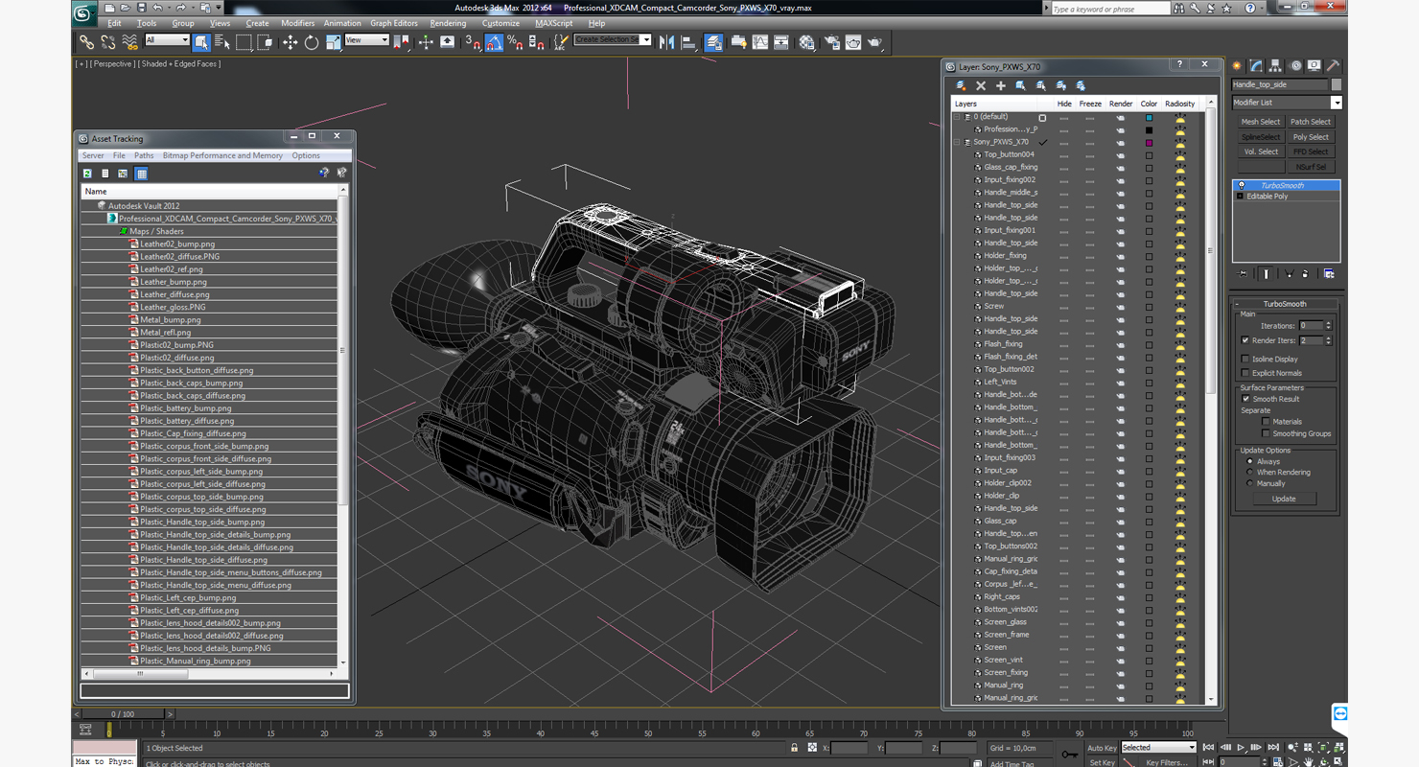Add selected objects to layer icon

(1001, 85)
